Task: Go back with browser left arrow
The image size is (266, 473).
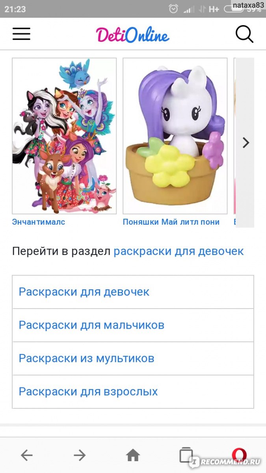Action: pos(26,456)
